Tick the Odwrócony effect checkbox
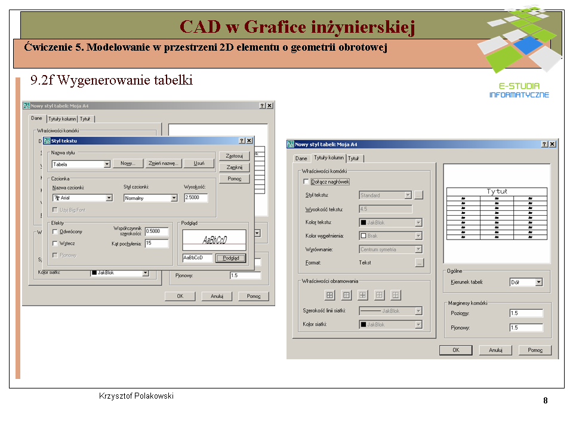This screenshot has width=573, height=429. point(56,232)
